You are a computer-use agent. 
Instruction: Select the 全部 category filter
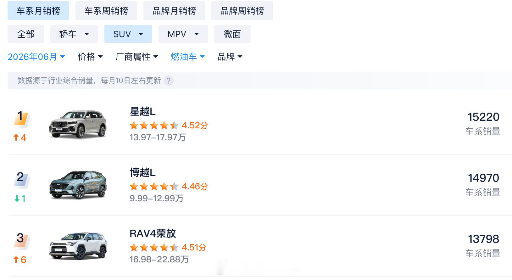26,34
